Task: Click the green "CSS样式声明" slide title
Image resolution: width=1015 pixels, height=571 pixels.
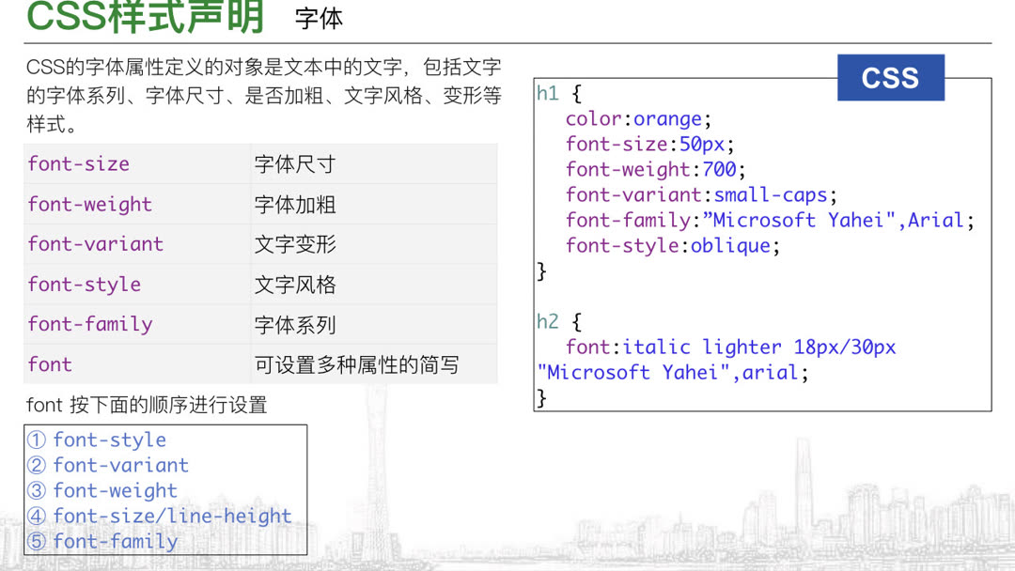Action: pos(146,17)
